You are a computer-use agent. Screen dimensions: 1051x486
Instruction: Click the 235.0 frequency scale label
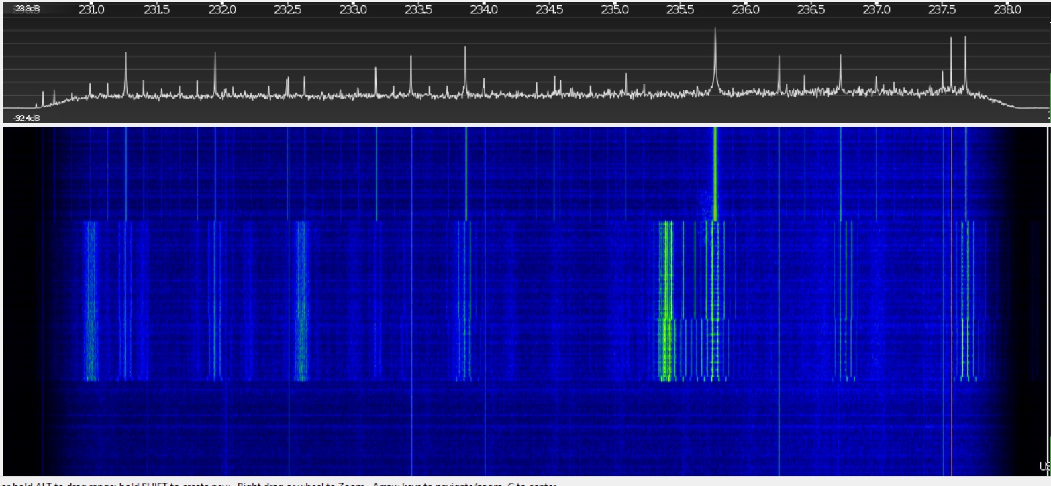tap(615, 9)
